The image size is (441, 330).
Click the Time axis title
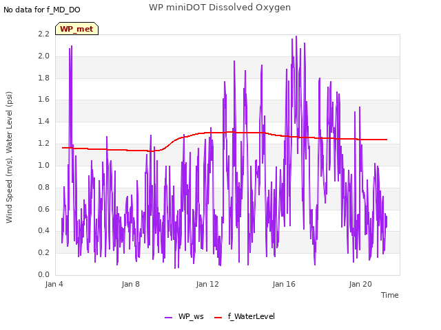click(x=390, y=295)
